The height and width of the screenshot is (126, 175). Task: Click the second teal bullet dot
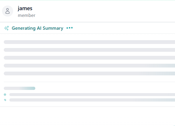(5, 100)
